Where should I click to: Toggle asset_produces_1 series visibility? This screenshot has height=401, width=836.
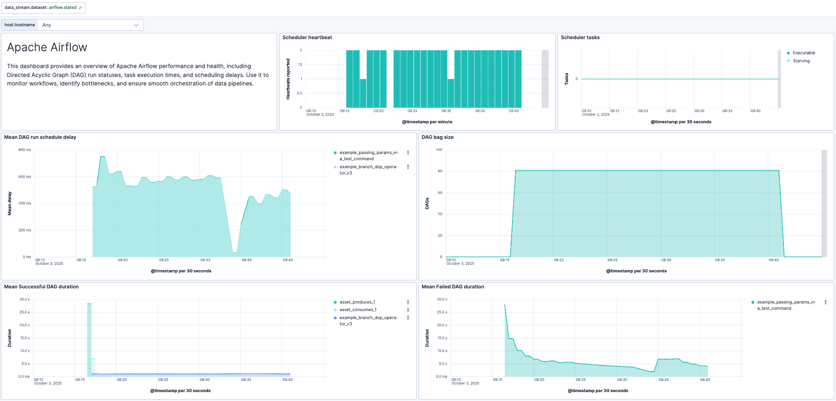[357, 302]
